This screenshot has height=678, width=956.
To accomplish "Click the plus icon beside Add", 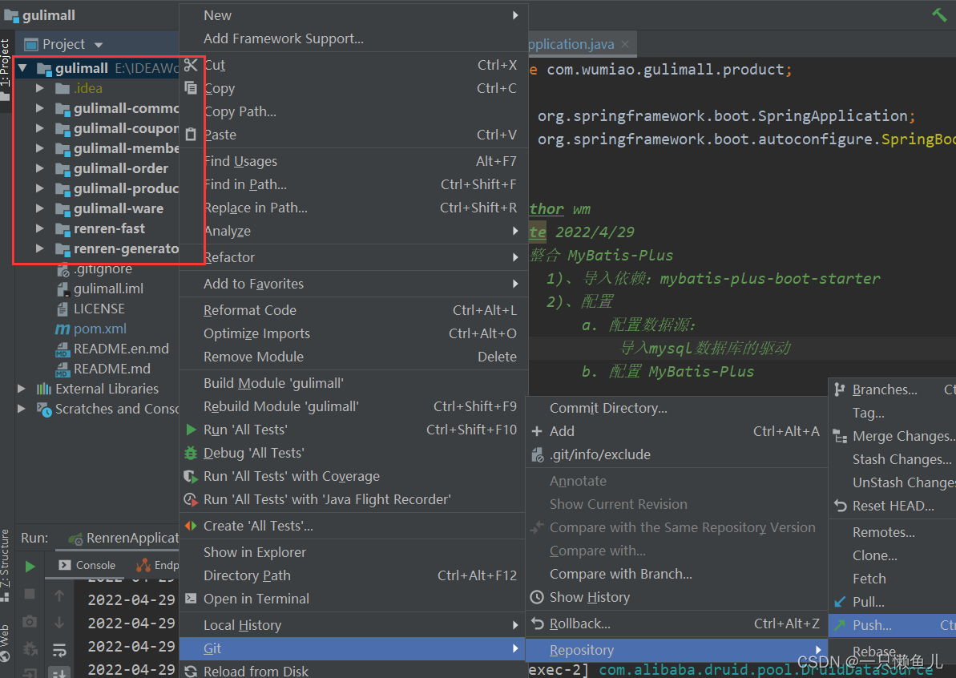I will [537, 431].
